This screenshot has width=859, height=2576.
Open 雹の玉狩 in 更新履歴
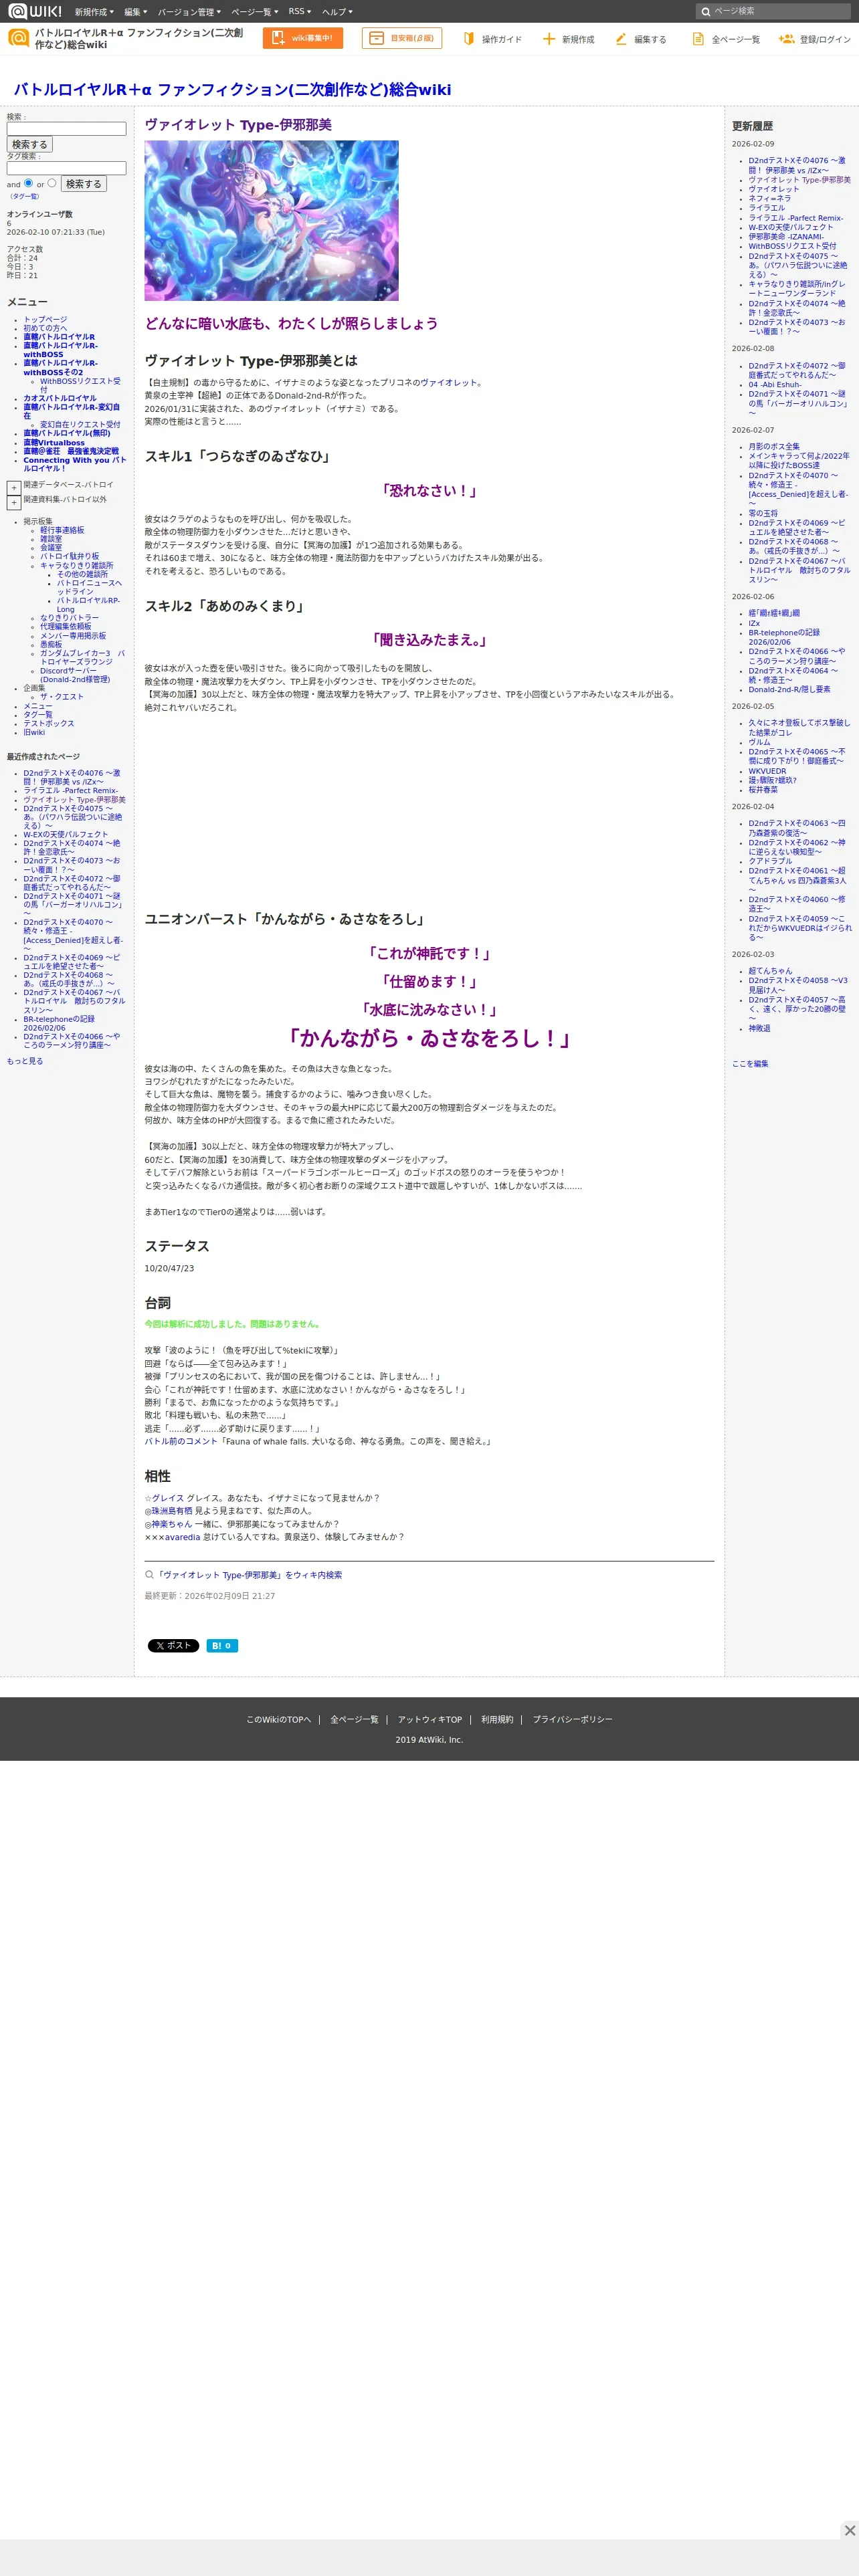(763, 513)
